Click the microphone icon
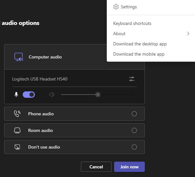 point(16,95)
